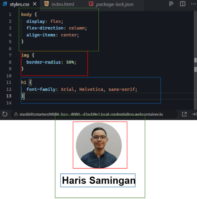Click the CSS file icon on styles.css tab
197x199 pixels.
pos(5,4)
